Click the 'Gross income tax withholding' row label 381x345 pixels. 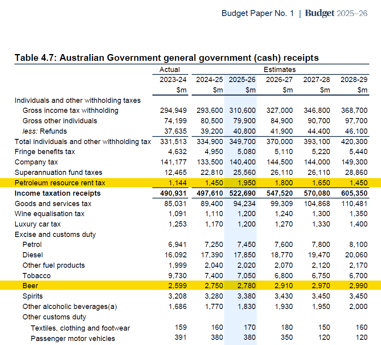click(71, 110)
